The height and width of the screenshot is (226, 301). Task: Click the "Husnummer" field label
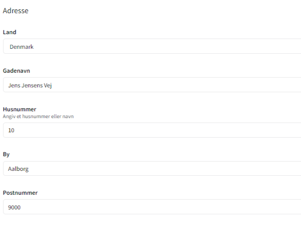pyautogui.click(x=17, y=109)
